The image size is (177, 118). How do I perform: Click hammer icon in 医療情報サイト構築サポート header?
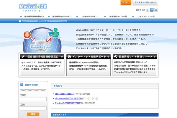point(115,57)
